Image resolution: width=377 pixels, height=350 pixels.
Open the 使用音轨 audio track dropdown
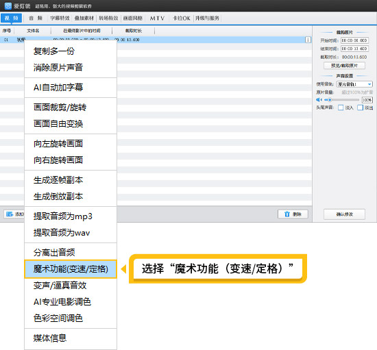pyautogui.click(x=354, y=84)
